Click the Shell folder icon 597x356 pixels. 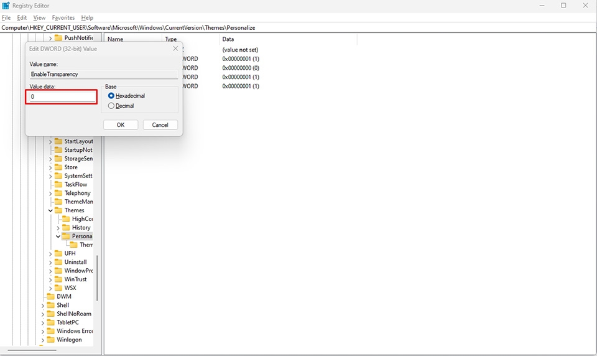(x=50, y=305)
